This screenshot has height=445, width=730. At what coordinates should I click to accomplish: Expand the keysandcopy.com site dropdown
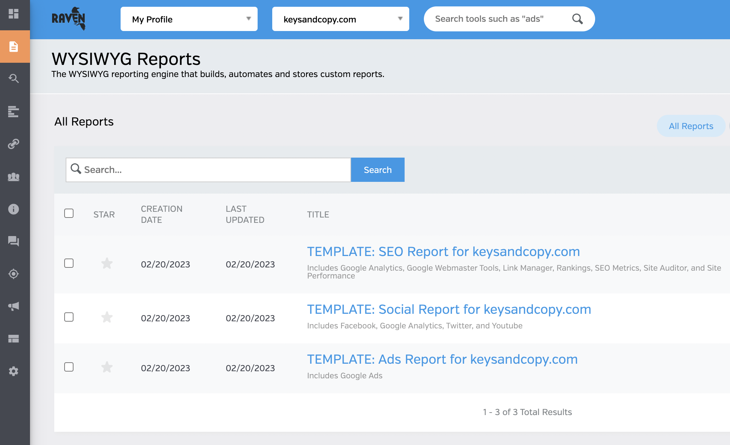click(341, 19)
